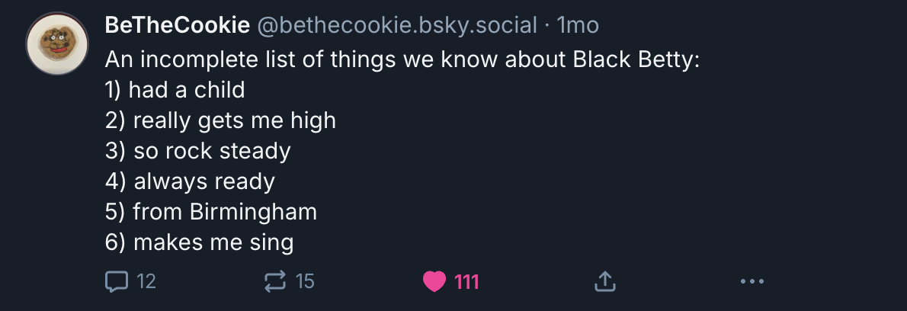The image size is (907, 311).
Task: Unlike the post via pink heart
Action: coord(434,282)
